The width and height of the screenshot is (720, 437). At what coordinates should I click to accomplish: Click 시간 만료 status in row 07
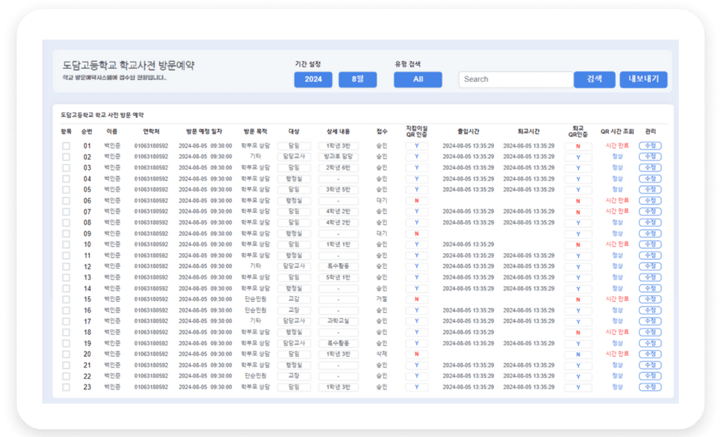click(x=617, y=211)
